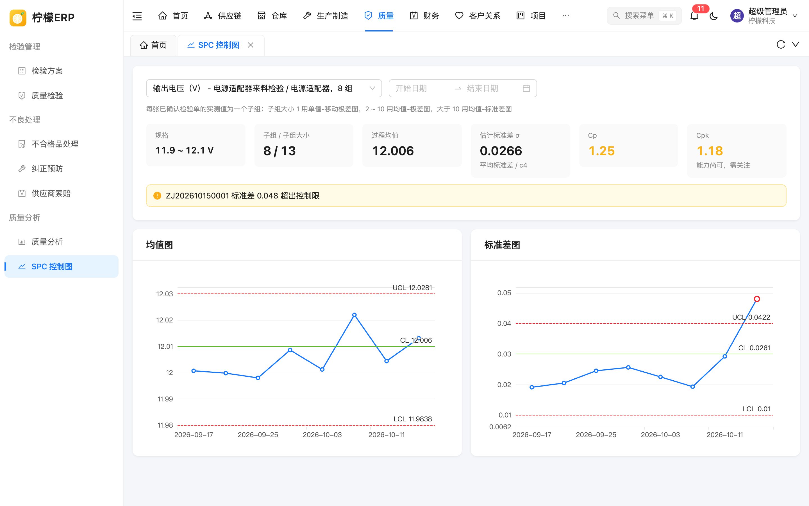Open 不合格品处理 in the sidebar
Viewport: 809px width, 506px height.
click(62, 144)
